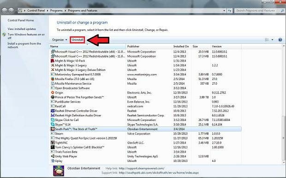The height and width of the screenshot is (178, 286).
Task: Select Tom Clancy's Splinter Cell Blacklist icon
Action: tap(53, 147)
